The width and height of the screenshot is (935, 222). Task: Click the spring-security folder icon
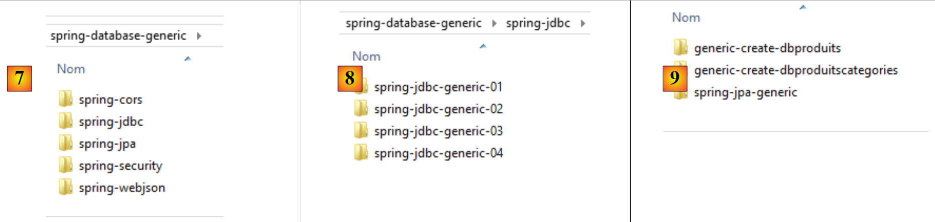[65, 165]
